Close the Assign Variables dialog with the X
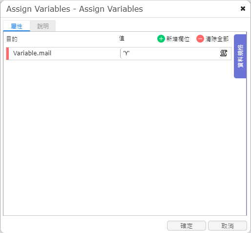Image resolution: width=251 pixels, height=233 pixels. [x=243, y=8]
